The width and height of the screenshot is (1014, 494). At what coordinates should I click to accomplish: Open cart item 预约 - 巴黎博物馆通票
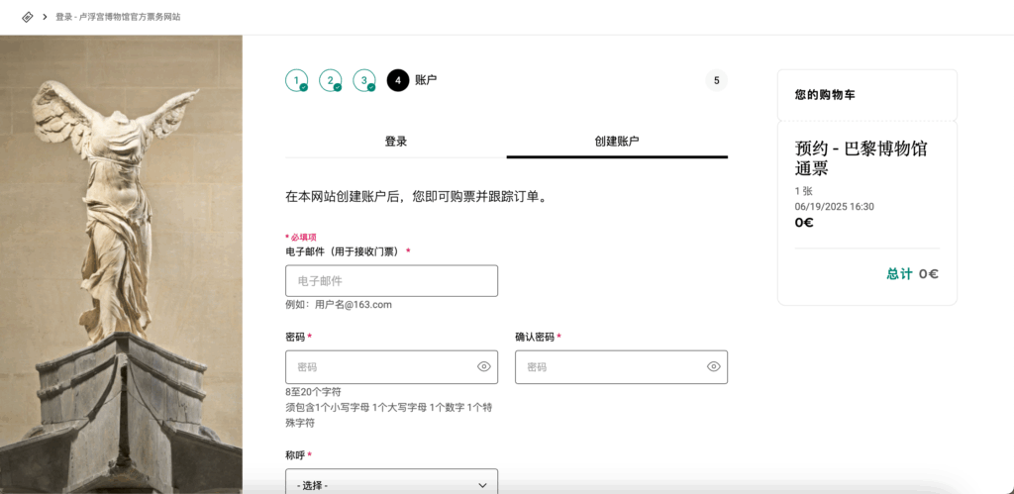tap(861, 158)
